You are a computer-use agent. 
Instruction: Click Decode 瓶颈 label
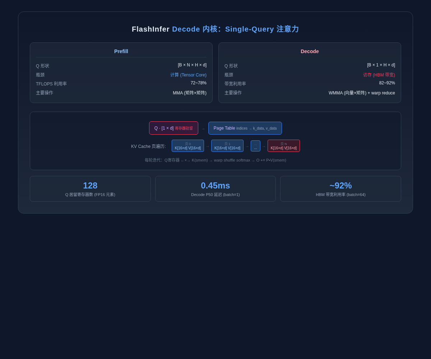(x=229, y=75)
